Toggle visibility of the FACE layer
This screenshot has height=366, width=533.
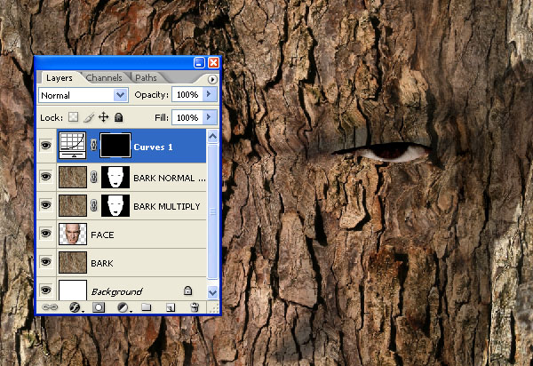46,235
